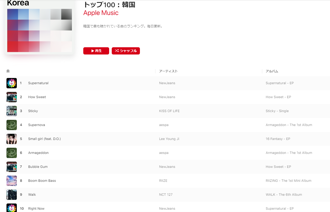
Task: Start playback with the 再生 button
Action: pyautogui.click(x=96, y=51)
